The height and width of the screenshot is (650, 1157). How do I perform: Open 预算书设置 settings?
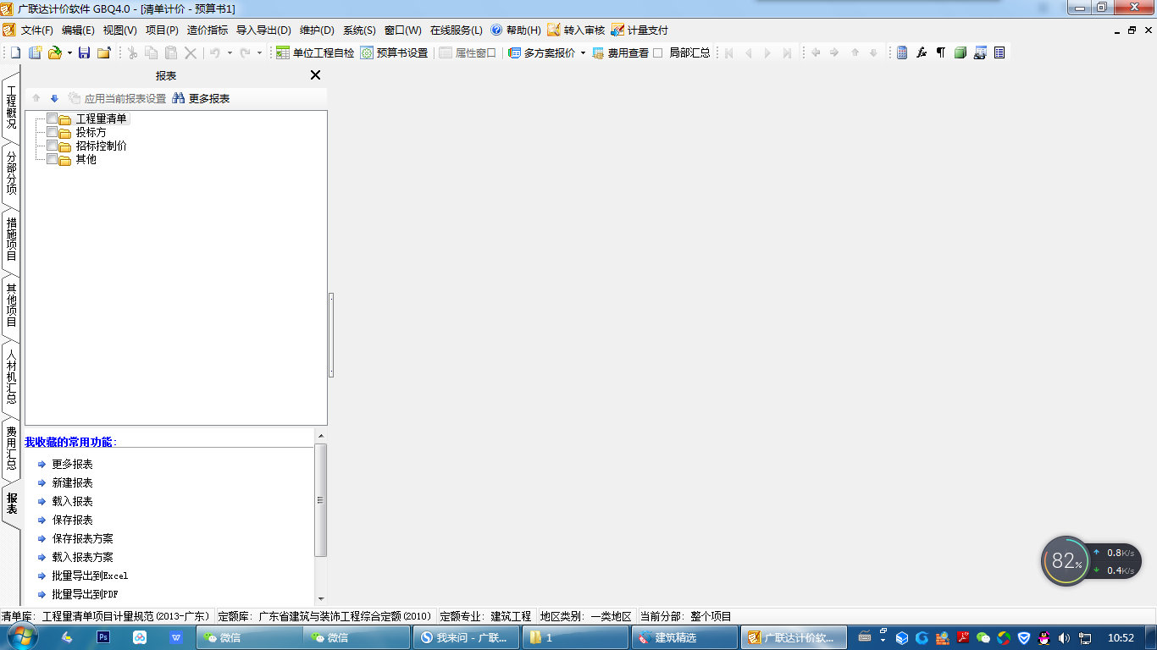tap(394, 52)
